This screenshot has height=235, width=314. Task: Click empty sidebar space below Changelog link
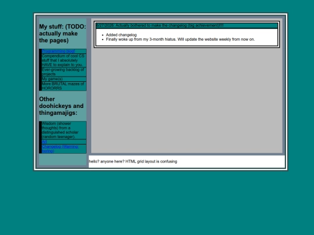(x=63, y=160)
